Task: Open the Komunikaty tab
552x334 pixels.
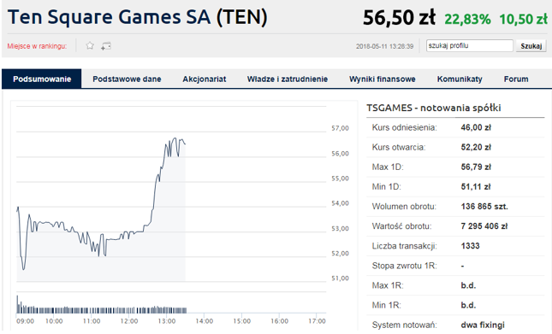Action: point(460,79)
